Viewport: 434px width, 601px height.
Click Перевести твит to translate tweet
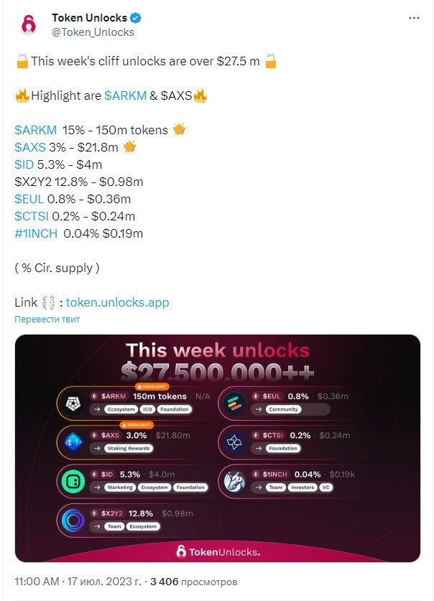[x=47, y=319]
